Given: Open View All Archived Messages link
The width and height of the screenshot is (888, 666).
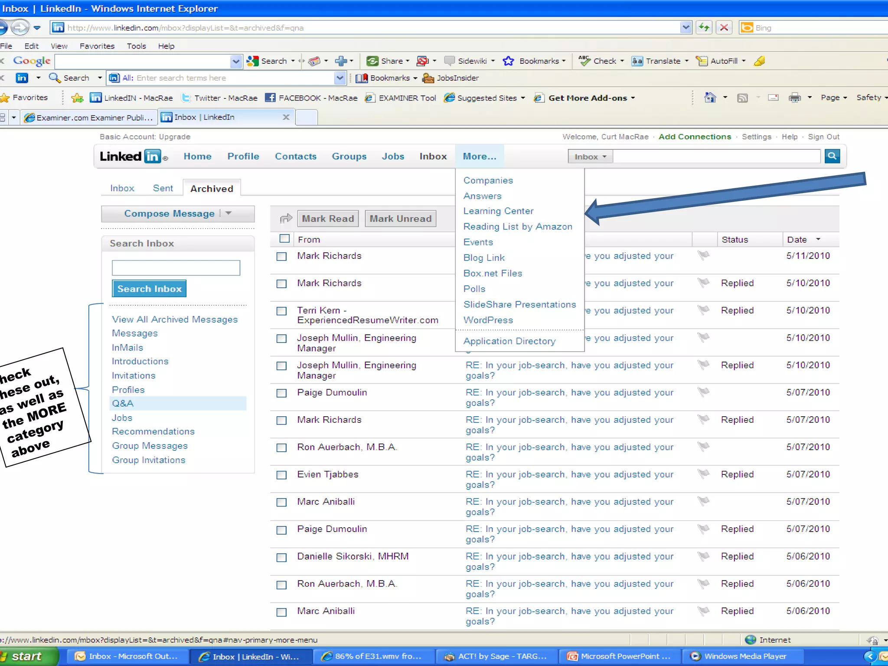Looking at the screenshot, I should [175, 320].
